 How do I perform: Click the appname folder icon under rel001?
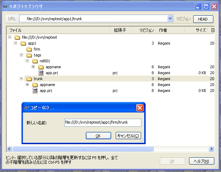point(41,67)
